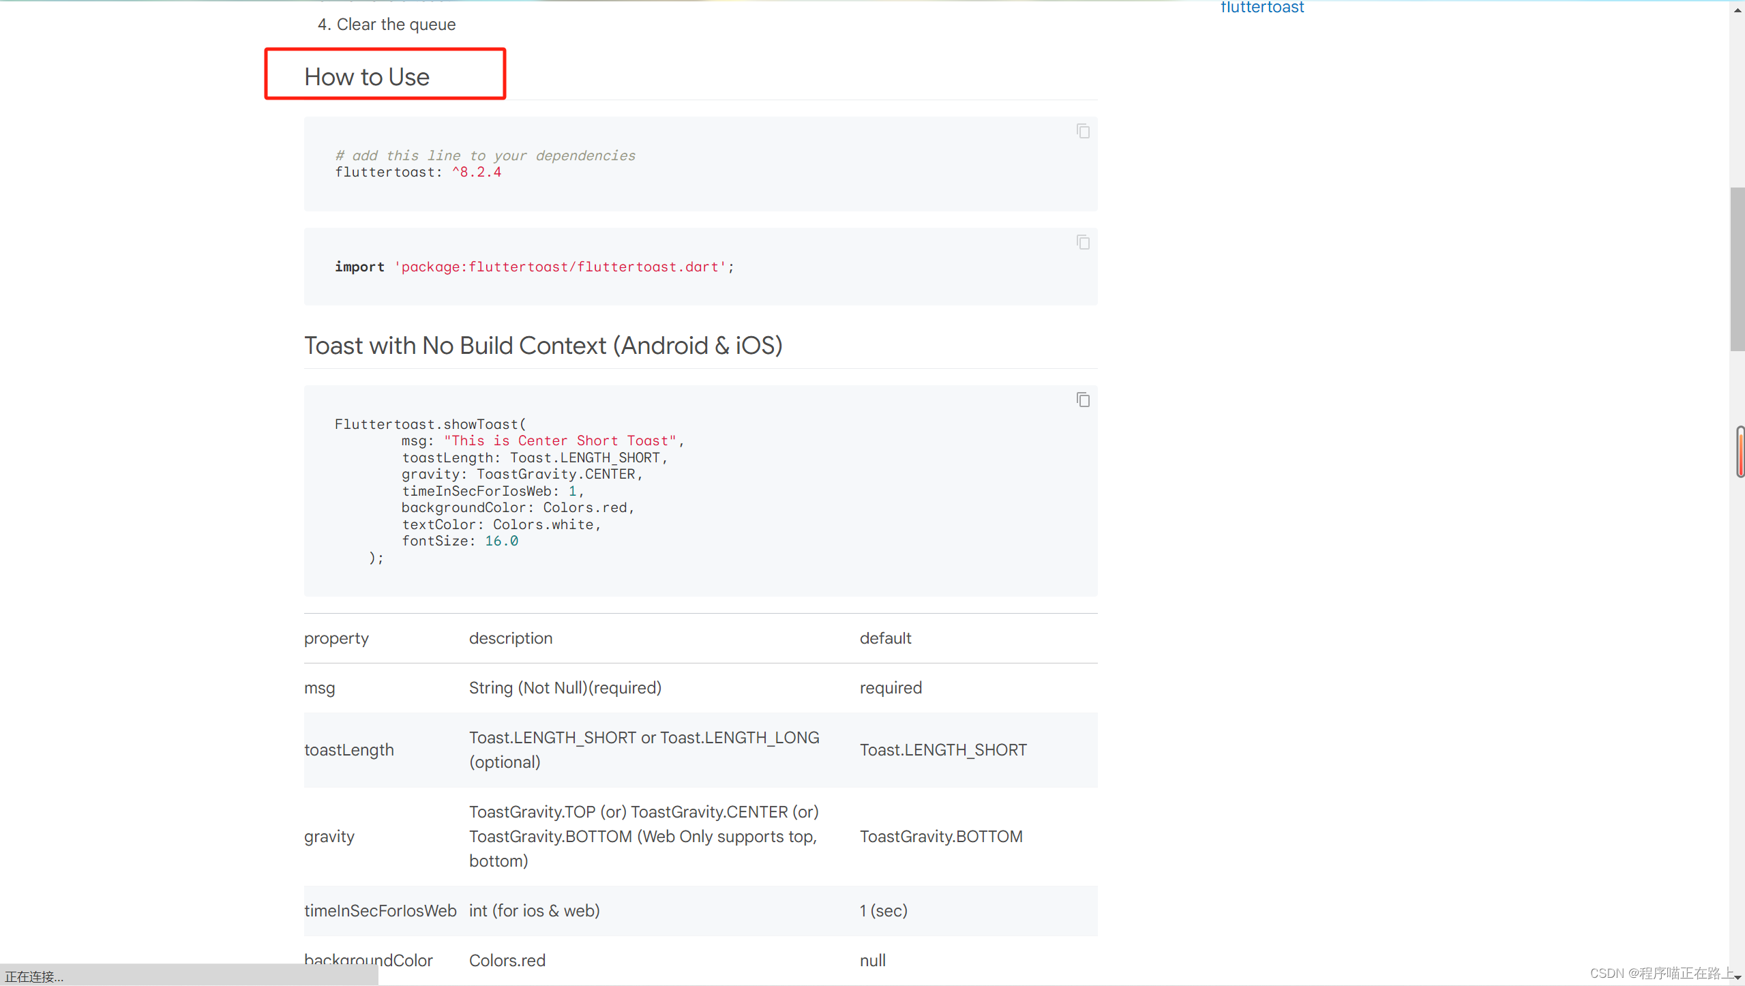Copy the import package code block
The image size is (1745, 986).
1083,242
